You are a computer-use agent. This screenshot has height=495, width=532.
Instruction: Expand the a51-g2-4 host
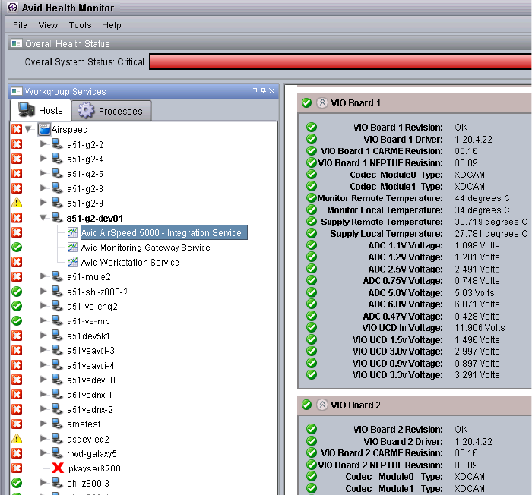[x=43, y=159]
